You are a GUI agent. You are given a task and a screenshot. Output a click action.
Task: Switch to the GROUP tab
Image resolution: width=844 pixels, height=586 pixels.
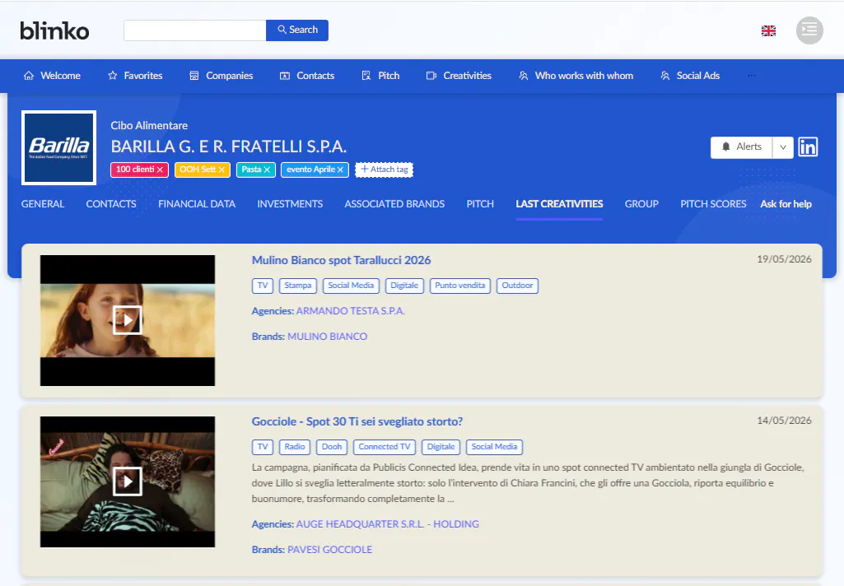point(641,204)
